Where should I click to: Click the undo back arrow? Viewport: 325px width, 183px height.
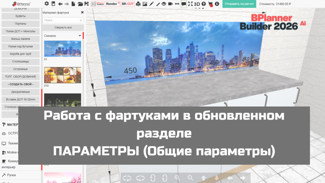[60, 4]
